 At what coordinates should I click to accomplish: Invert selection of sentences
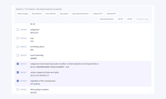pos(51,14)
